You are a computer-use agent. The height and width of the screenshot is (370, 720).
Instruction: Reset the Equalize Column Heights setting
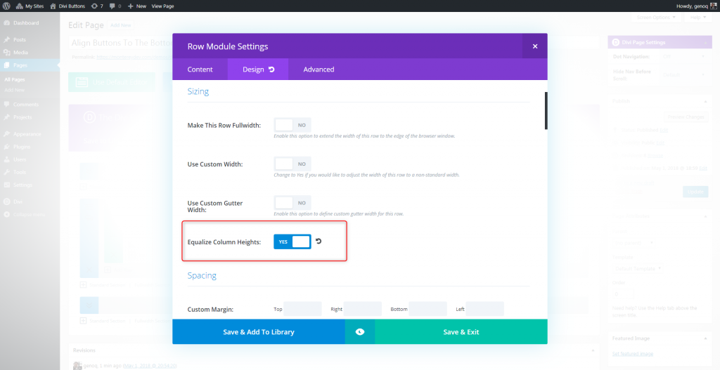point(319,241)
